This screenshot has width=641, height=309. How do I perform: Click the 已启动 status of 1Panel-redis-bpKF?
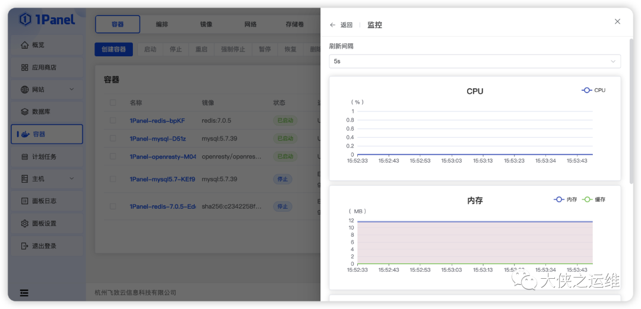[x=285, y=120]
